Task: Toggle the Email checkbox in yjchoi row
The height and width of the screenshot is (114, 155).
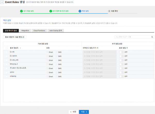Action: point(47,72)
